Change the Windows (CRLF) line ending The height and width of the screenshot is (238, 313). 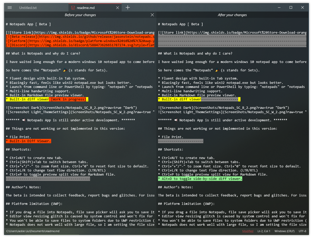coord(284,231)
